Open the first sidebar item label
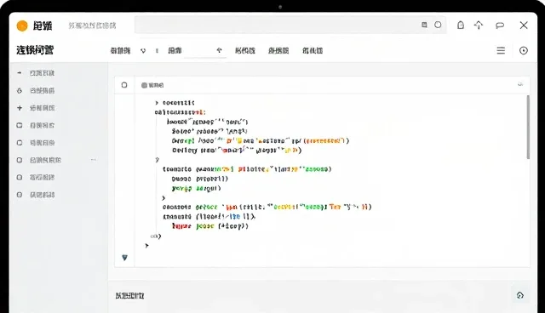Screen dimensions: 545x313 point(42,73)
